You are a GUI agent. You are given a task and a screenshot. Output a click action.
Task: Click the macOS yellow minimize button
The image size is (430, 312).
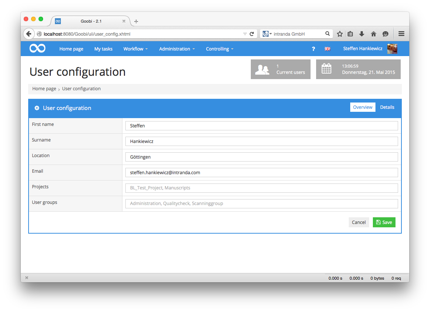click(33, 19)
